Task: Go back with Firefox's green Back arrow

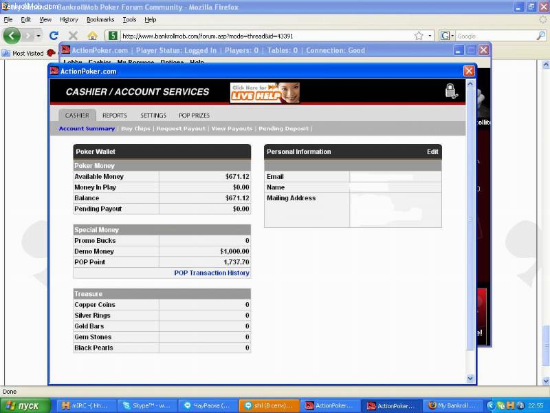Action: tap(12, 36)
